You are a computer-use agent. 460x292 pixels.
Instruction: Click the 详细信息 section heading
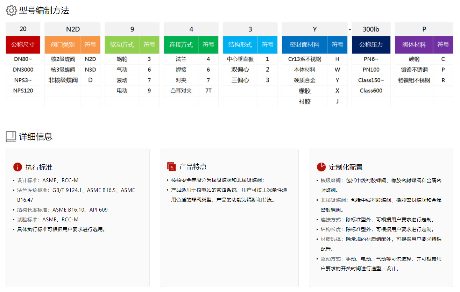[x=36, y=137]
